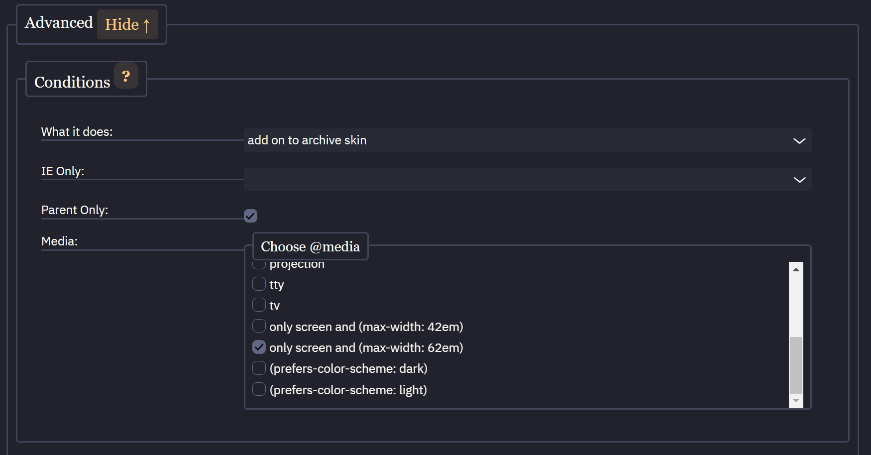Click the 'Parent Only:' label
Viewport: 871px width, 455px height.
click(x=75, y=210)
